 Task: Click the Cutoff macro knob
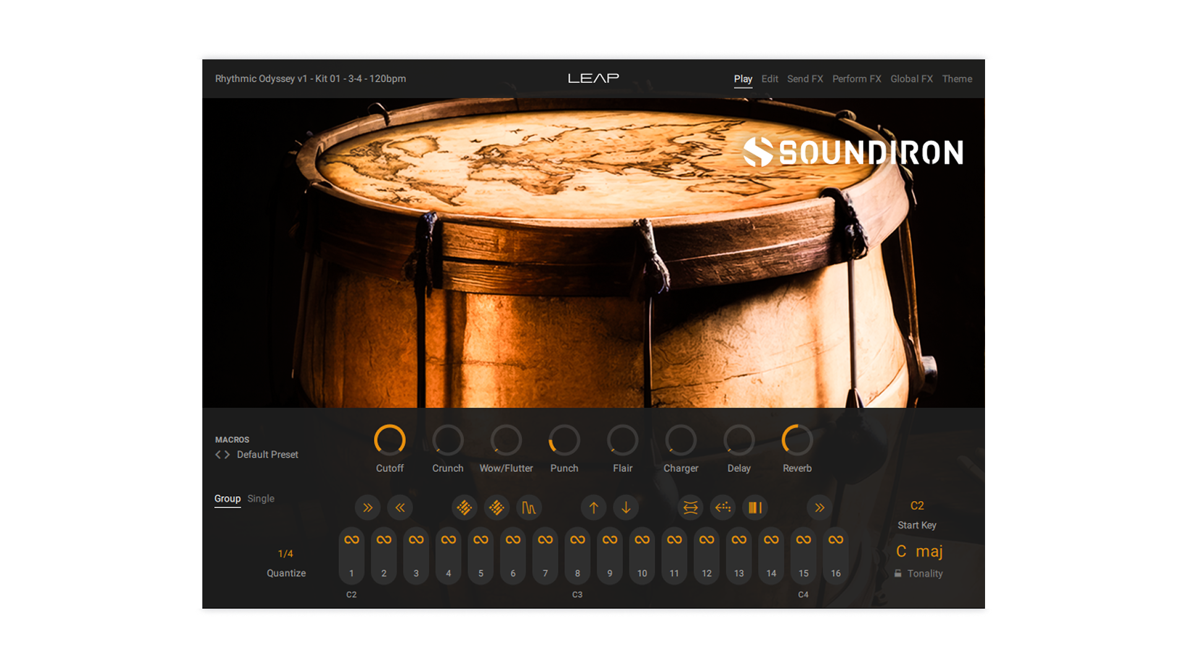coord(390,440)
